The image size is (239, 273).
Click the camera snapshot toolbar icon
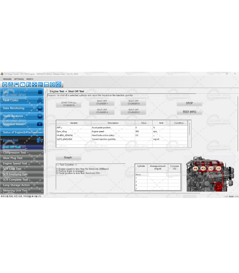tap(23, 84)
